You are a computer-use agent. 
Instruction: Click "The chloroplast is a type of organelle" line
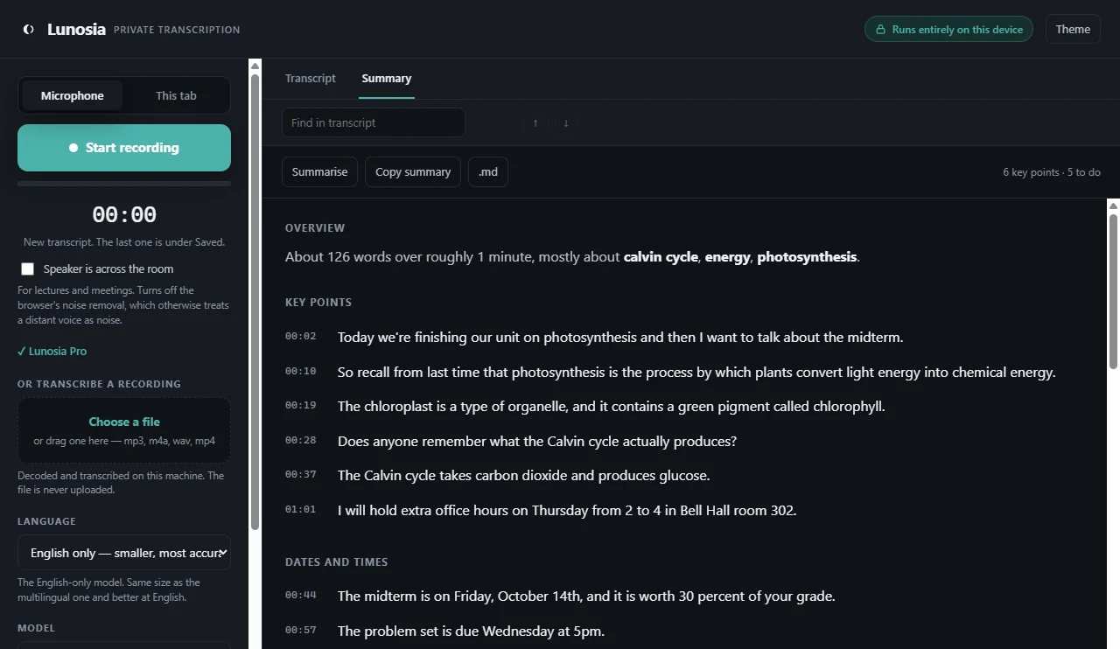click(x=611, y=407)
